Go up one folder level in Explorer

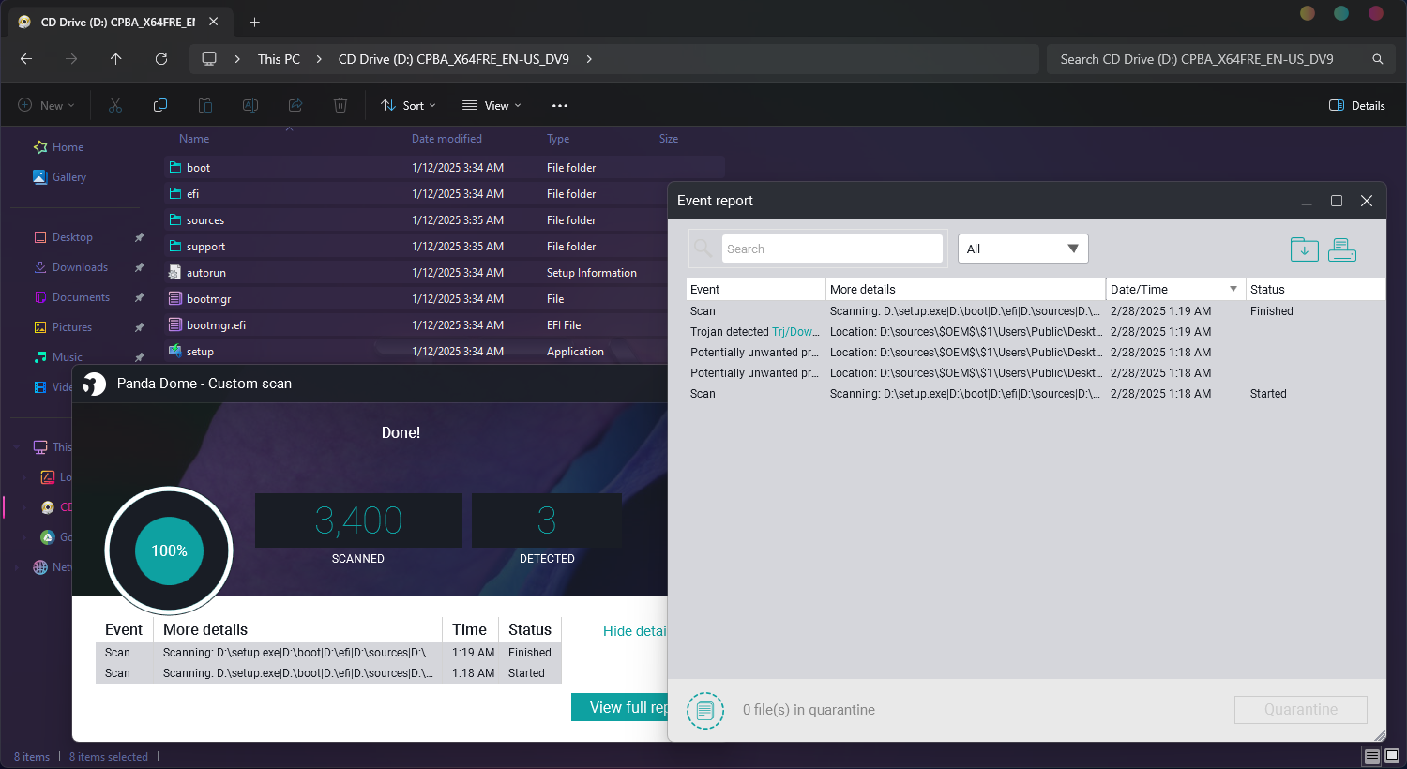pos(116,59)
